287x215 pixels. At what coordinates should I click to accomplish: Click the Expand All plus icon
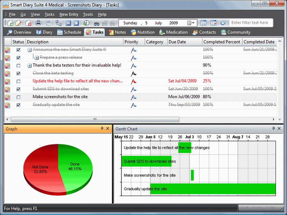[x=76, y=23]
